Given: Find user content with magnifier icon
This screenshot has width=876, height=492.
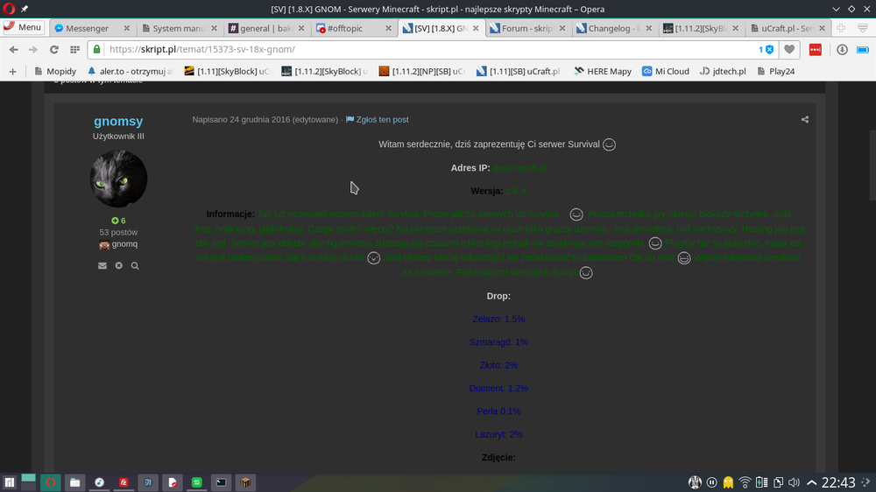Looking at the screenshot, I should click(x=135, y=266).
